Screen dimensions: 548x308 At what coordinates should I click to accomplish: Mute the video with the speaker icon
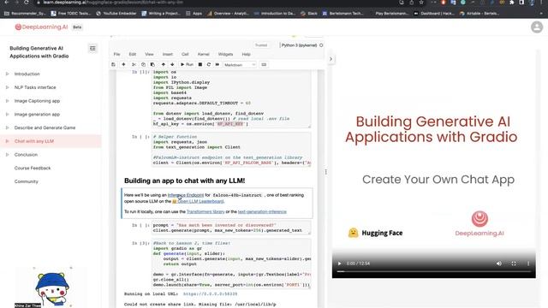(498, 264)
